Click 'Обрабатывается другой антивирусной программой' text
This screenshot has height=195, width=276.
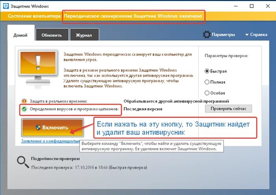[x=176, y=101]
